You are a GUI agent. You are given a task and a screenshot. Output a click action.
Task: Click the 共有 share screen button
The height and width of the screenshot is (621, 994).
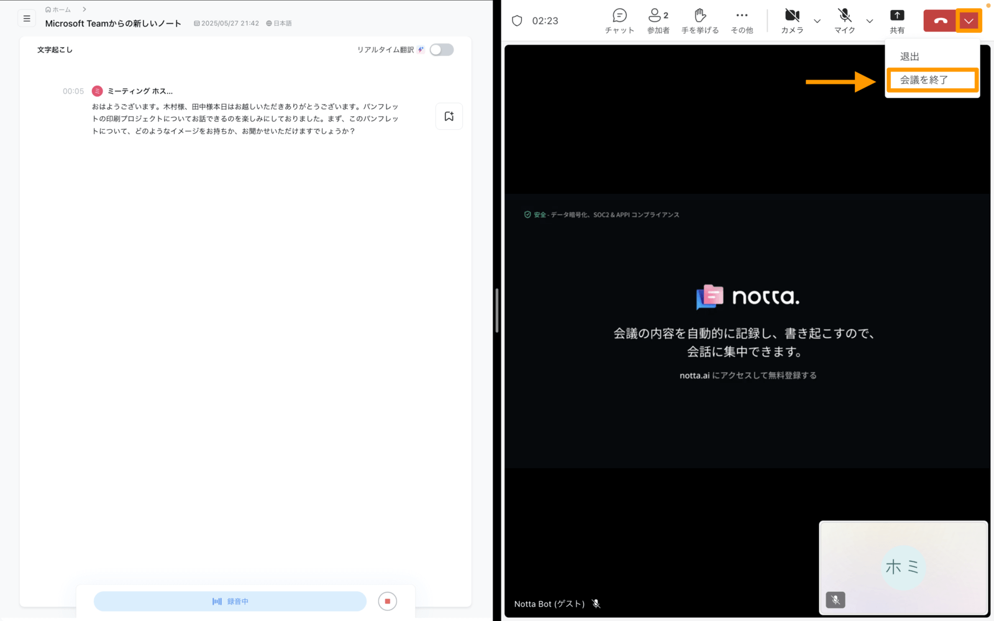897,21
